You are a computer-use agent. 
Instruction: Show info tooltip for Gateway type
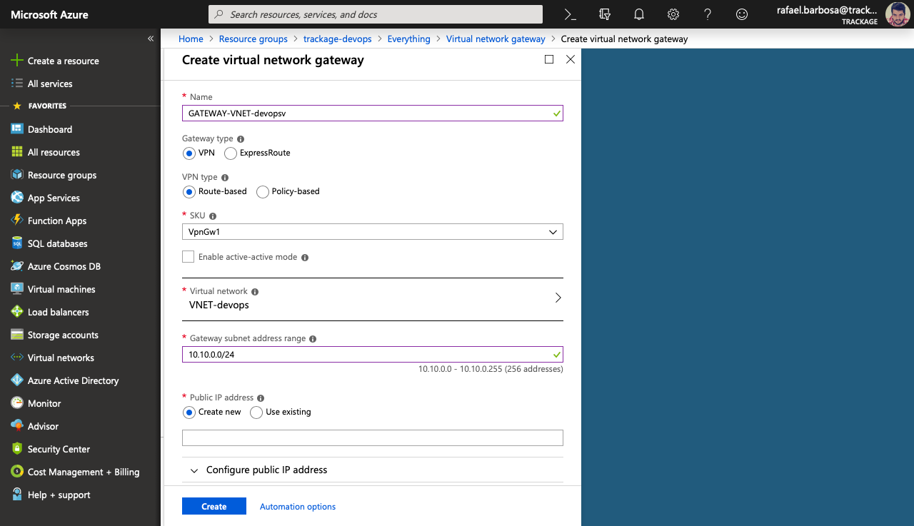coord(241,139)
